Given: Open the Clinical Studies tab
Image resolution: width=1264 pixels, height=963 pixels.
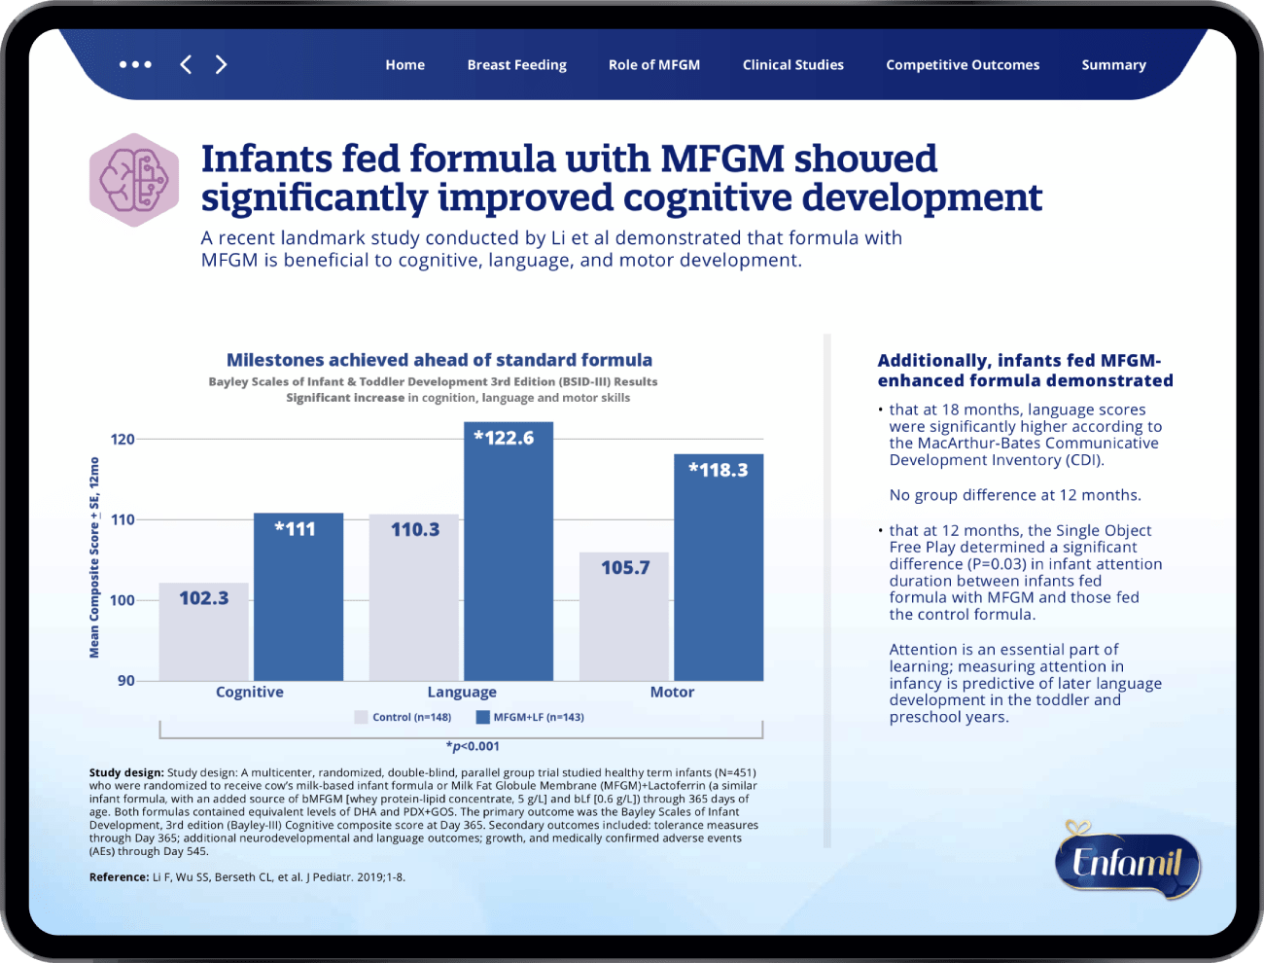Looking at the screenshot, I should pos(793,65).
